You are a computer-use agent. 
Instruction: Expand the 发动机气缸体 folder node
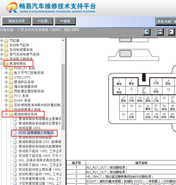point(2,45)
